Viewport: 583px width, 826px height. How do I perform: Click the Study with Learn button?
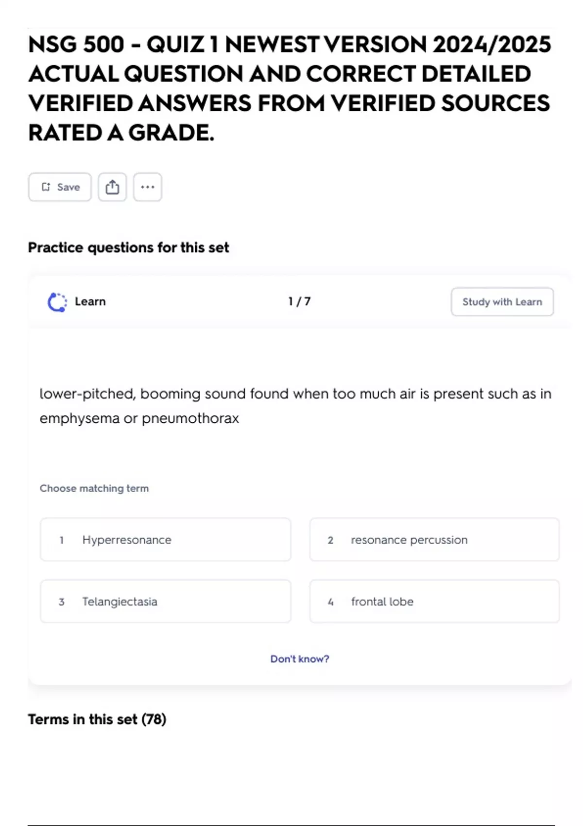click(502, 302)
